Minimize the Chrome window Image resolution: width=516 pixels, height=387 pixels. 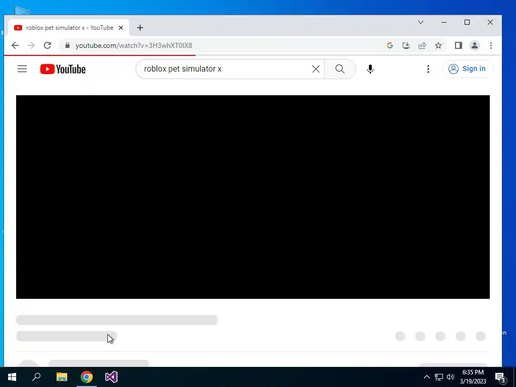tap(444, 22)
